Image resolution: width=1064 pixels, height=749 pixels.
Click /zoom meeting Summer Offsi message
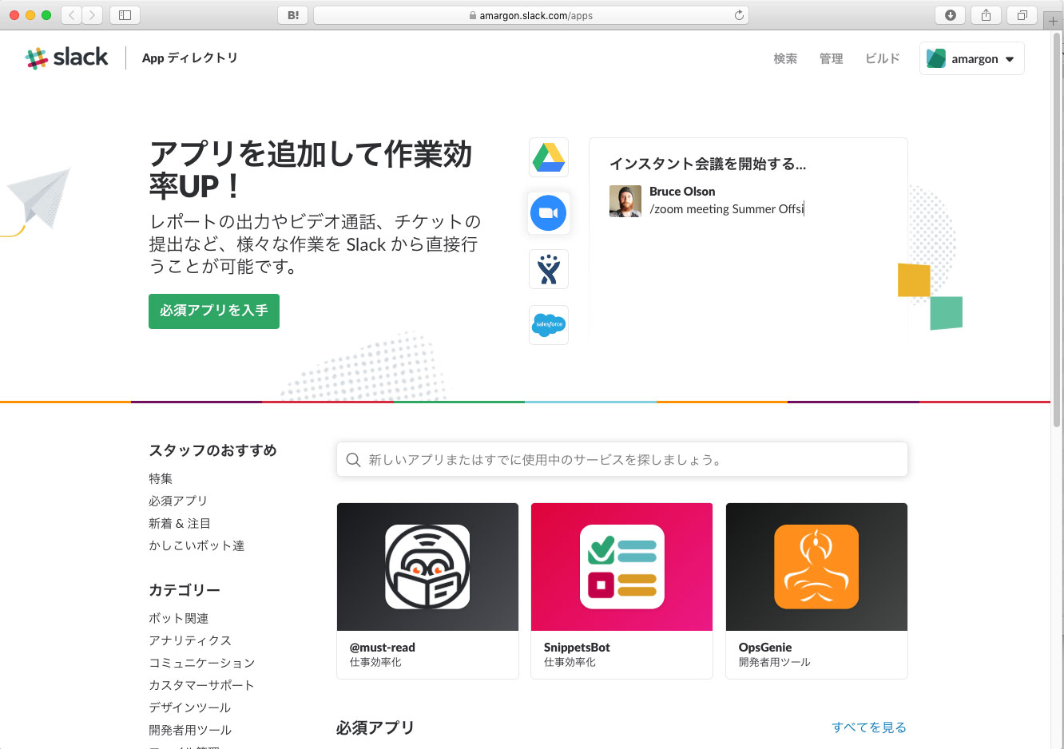click(727, 209)
